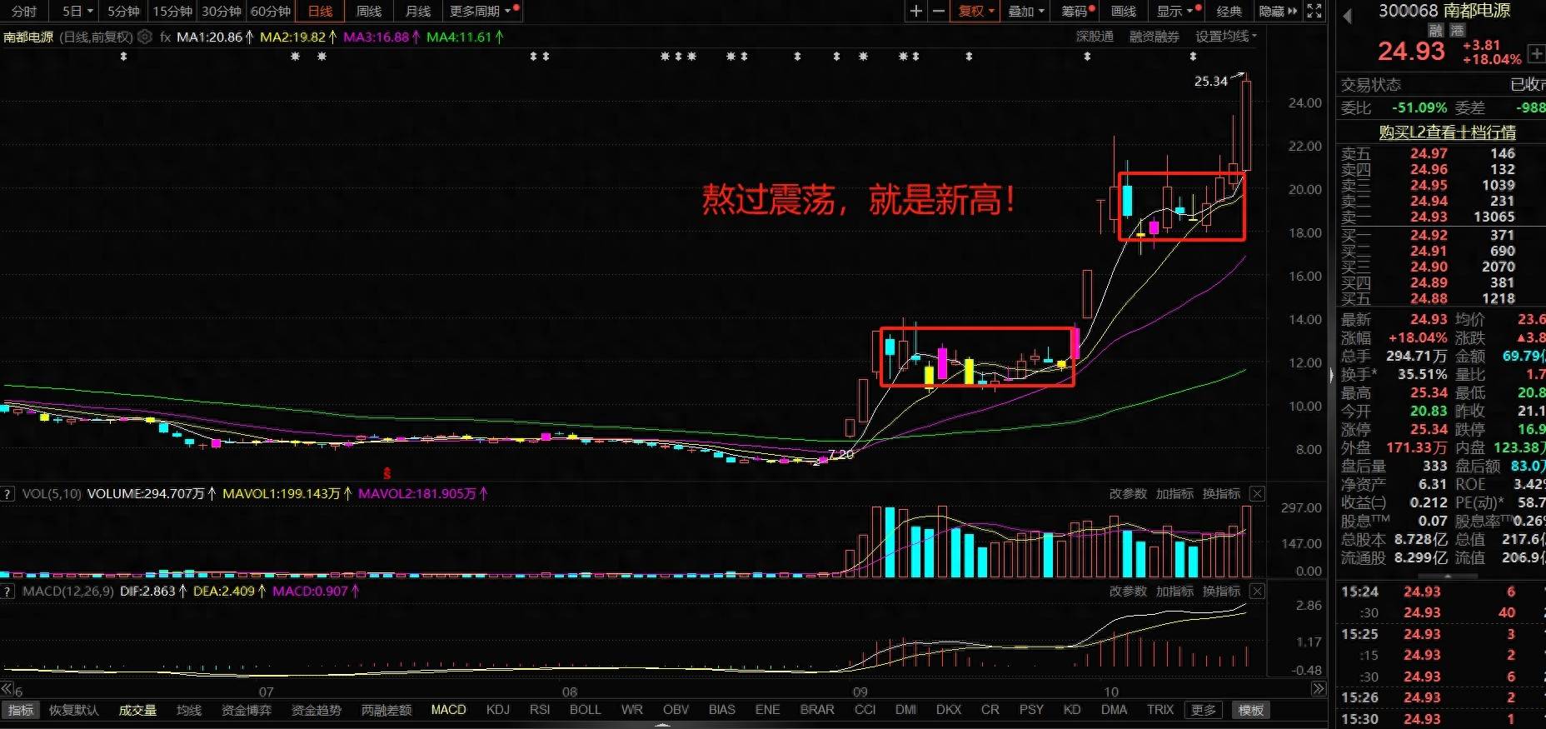The width and height of the screenshot is (1546, 729).
Task: Select the 30分钟 period tab
Action: (222, 11)
